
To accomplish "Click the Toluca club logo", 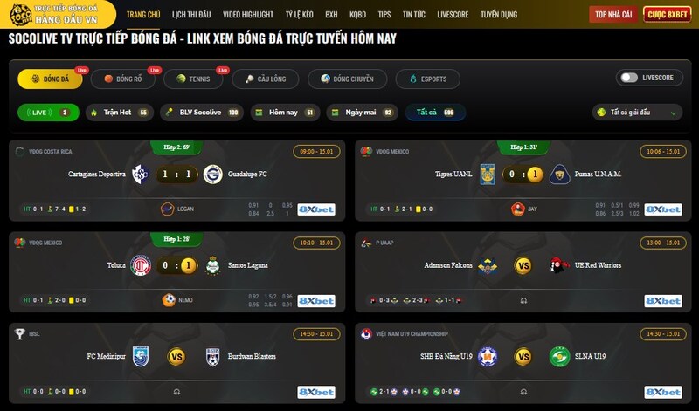I will [x=141, y=265].
